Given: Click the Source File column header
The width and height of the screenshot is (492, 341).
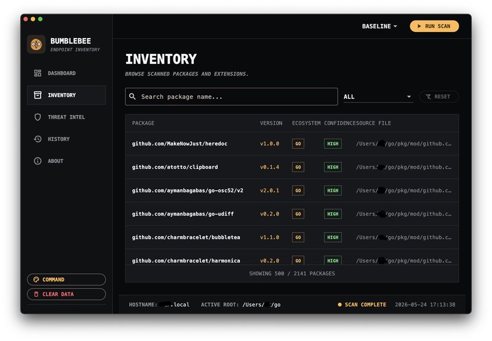Looking at the screenshot, I should [373, 123].
